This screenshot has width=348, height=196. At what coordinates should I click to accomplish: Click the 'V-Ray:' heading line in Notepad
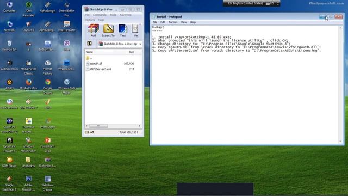coord(158,27)
